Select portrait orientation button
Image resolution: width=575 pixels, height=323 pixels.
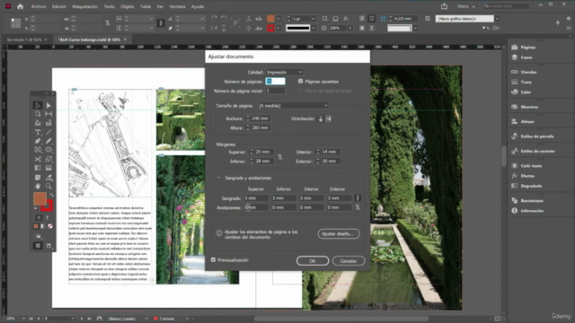(x=321, y=118)
